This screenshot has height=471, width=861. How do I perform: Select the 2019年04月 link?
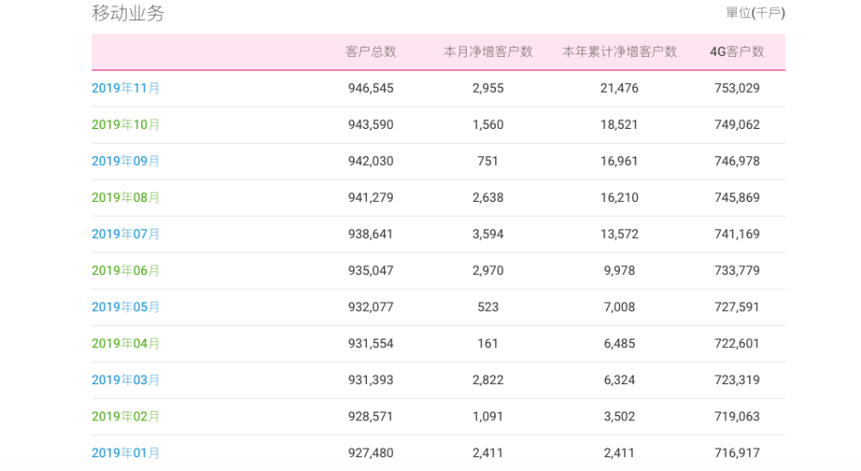click(126, 344)
